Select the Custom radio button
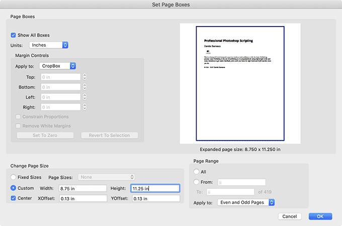This screenshot has height=226, width=342. click(13, 188)
